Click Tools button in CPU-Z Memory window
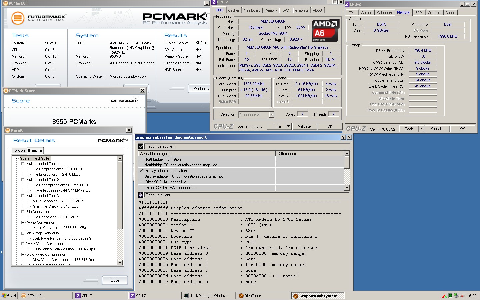Viewport: 480px width, 300px height. point(409,129)
